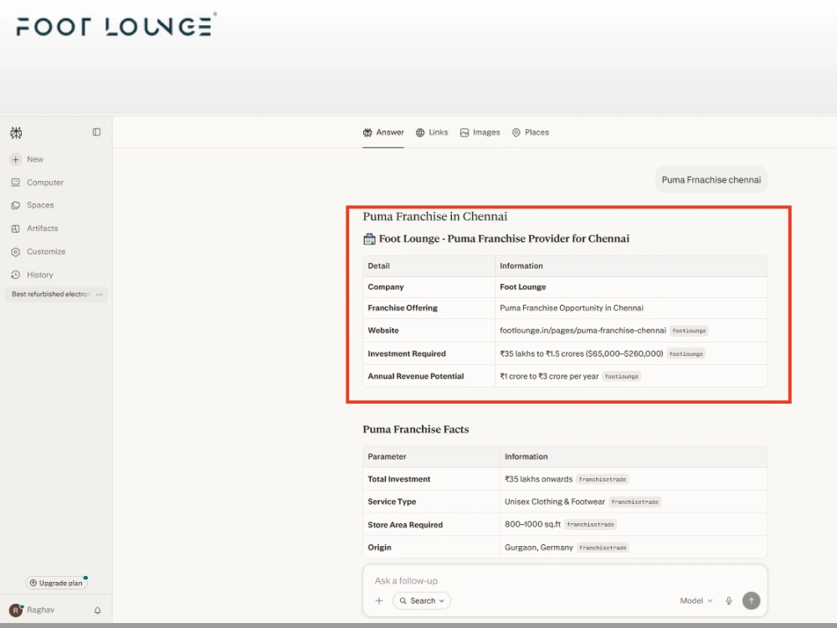Open the footlounge source citation beside Website
The image size is (837, 628).
689,331
